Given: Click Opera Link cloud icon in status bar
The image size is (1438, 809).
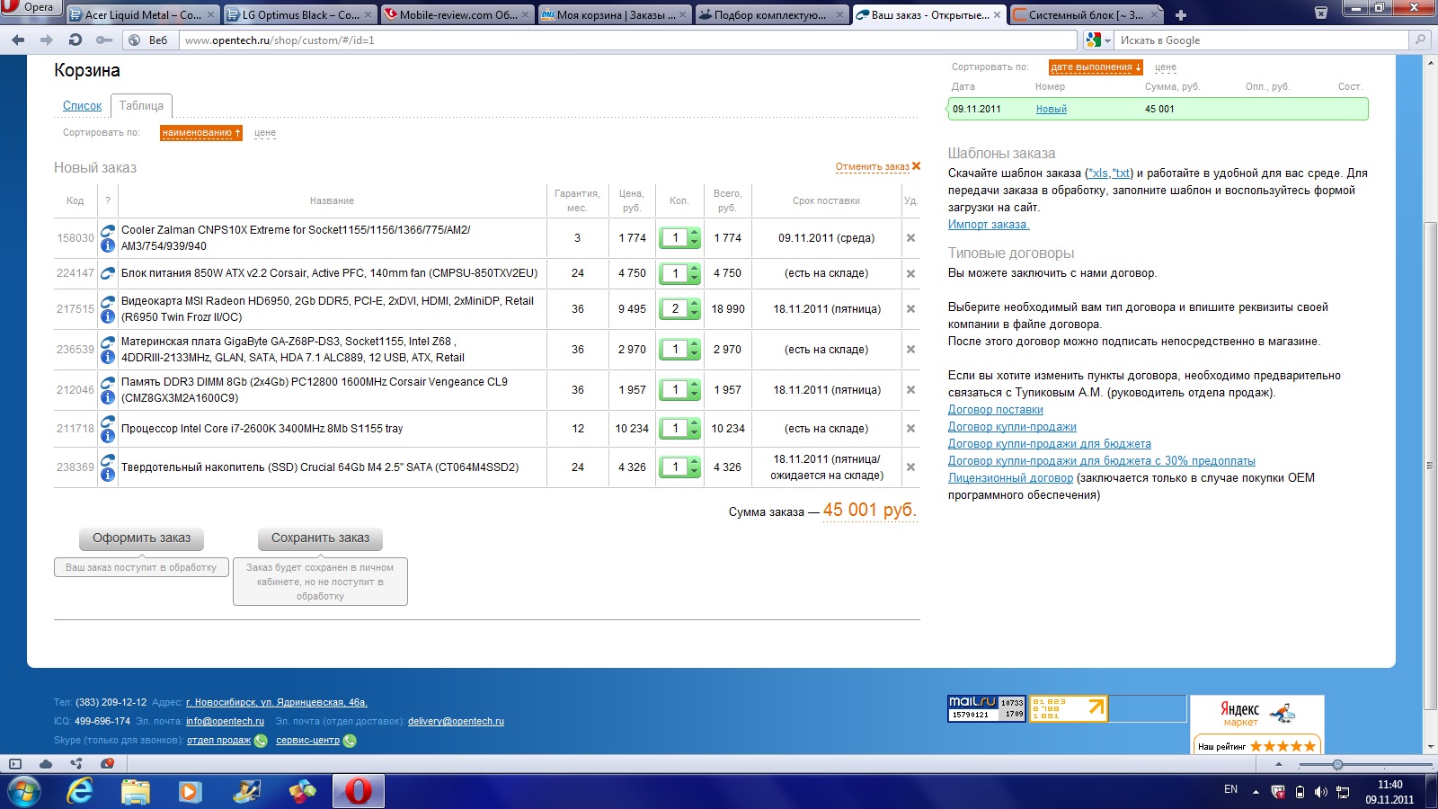Looking at the screenshot, I should [46, 764].
